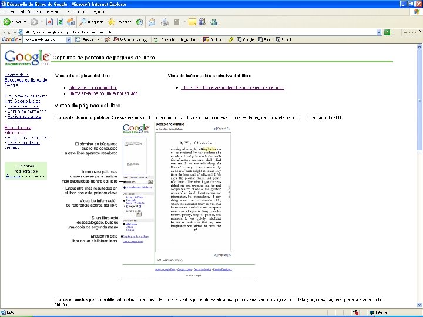Click the vertical scrollbar up arrow
This screenshot has height=317, width=423.
click(419, 46)
